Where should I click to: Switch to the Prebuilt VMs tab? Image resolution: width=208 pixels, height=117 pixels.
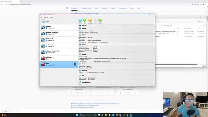click(86, 8)
